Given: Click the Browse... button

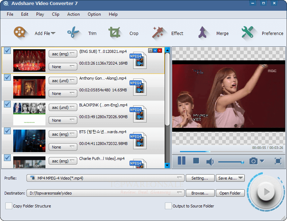Looking at the screenshot, I should point(200,193).
